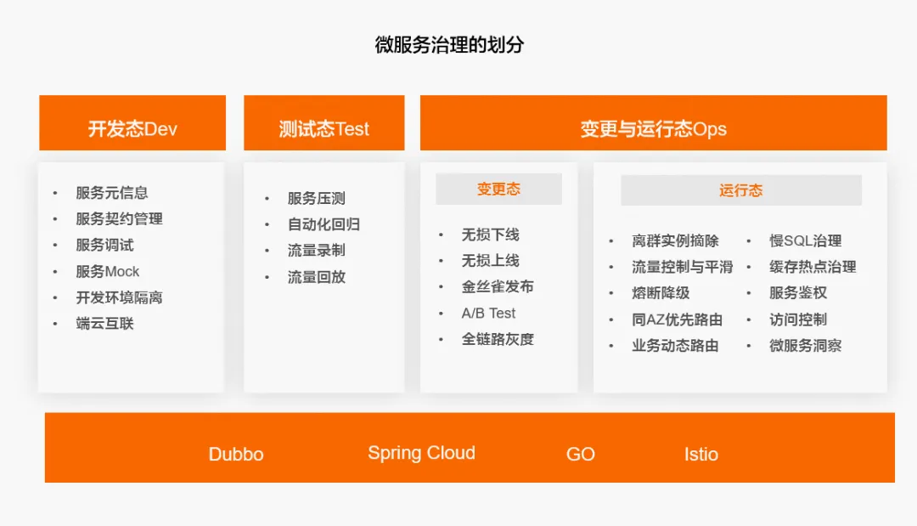
Task: Click the 慢SQL治理 list item
Action: pos(805,240)
